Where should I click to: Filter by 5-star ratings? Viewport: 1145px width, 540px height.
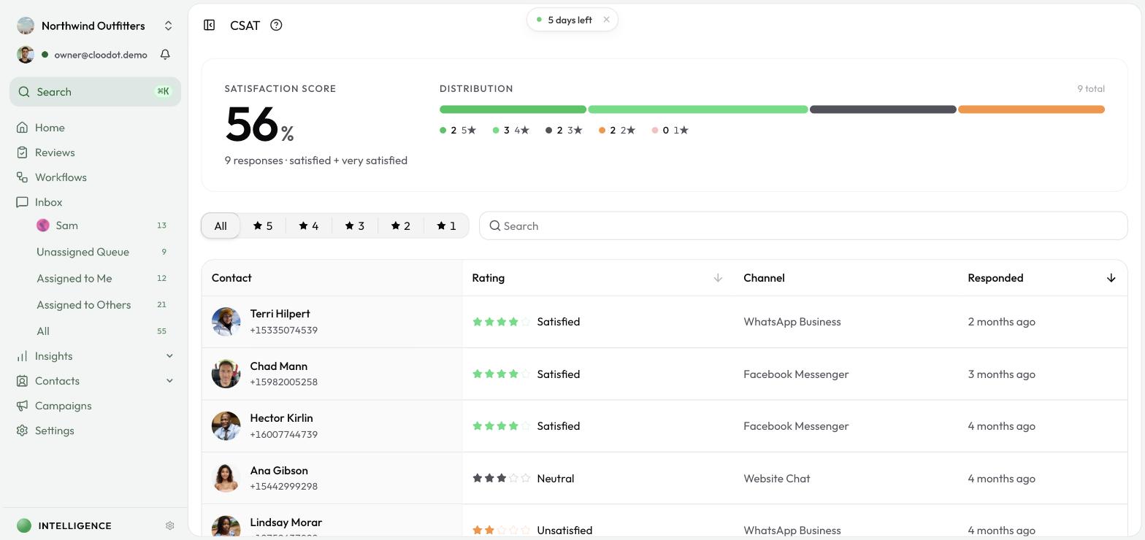pyautogui.click(x=263, y=225)
